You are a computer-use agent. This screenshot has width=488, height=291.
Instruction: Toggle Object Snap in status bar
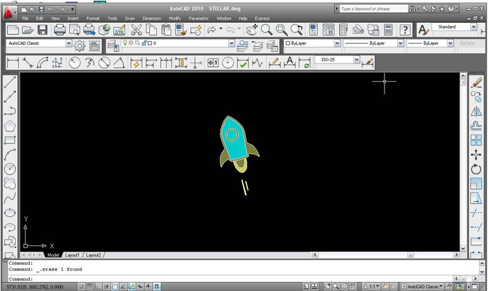(114, 287)
